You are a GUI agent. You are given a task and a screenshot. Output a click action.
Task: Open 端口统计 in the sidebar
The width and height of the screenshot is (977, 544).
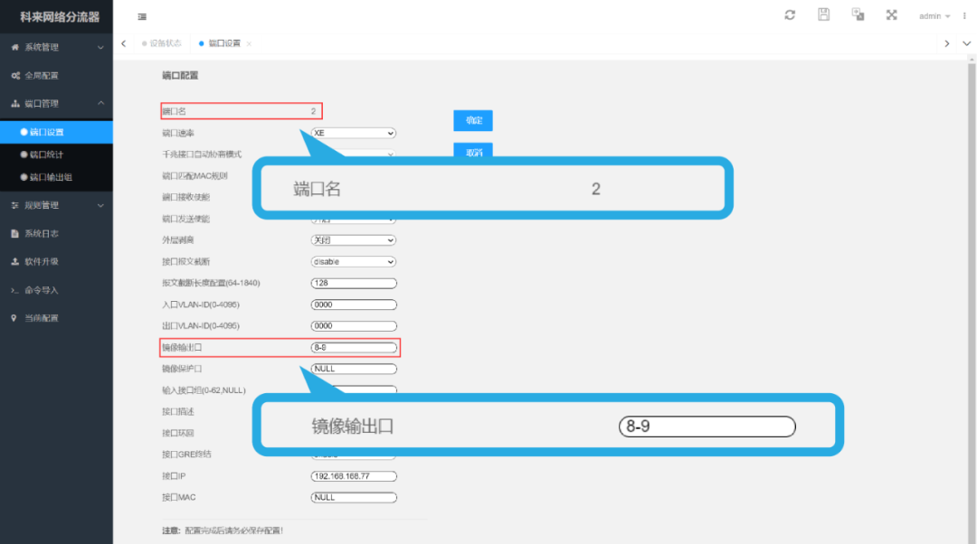[x=56, y=155]
